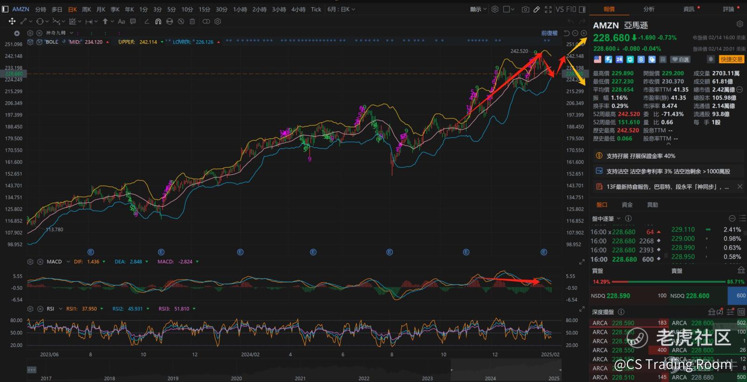
Task: Click the 支持孖展 margin info row
Action: coord(669,156)
